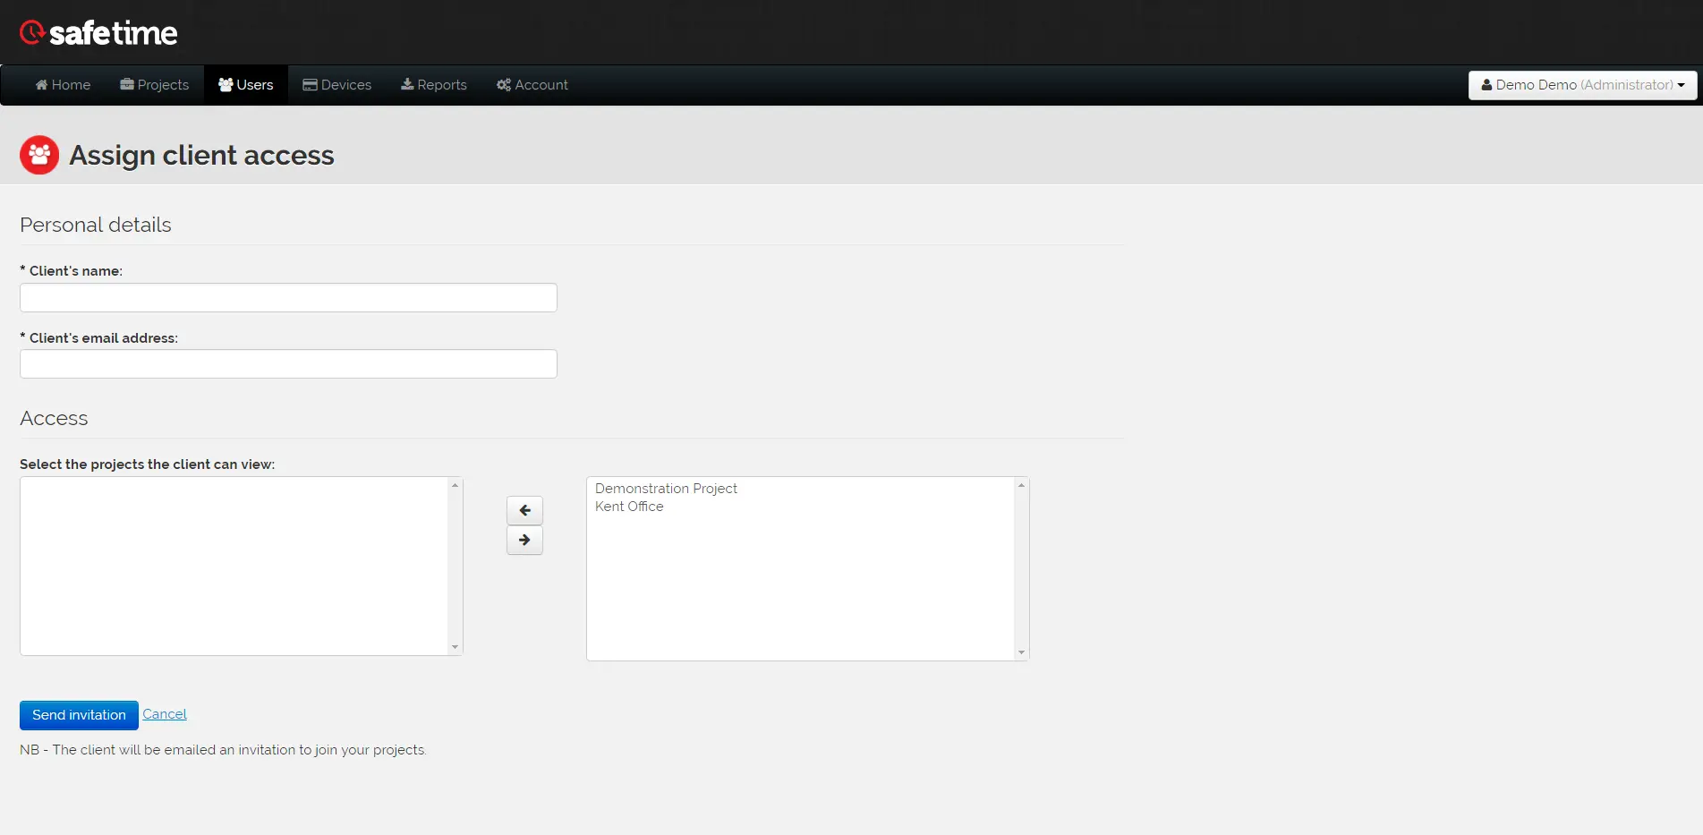Go to the Projects section
The width and height of the screenshot is (1703, 835).
(x=155, y=85)
